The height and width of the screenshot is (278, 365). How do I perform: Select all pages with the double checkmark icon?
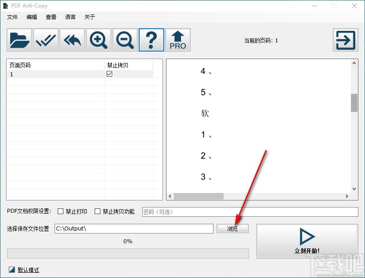45,40
